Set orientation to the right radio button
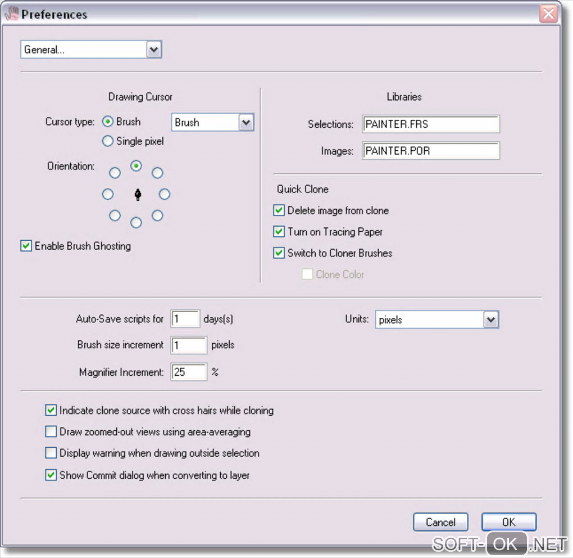The height and width of the screenshot is (558, 573). [165, 194]
